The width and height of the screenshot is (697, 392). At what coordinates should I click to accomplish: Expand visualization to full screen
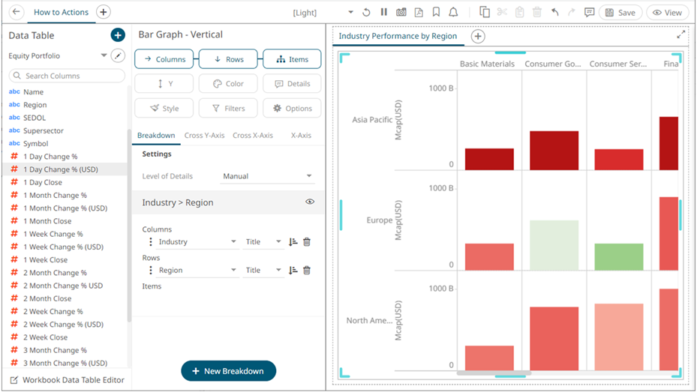point(680,35)
